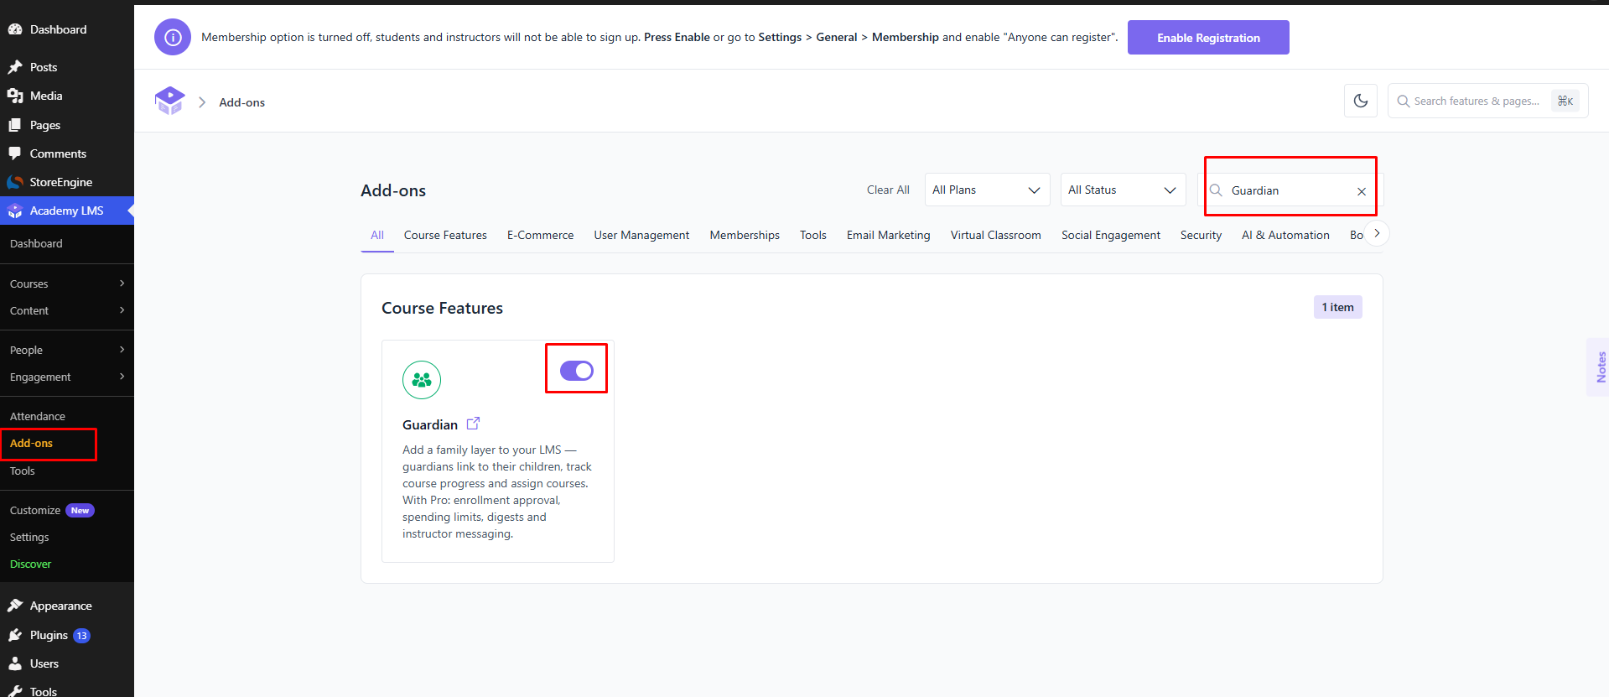Toggle dark mode moon icon

[1360, 101]
